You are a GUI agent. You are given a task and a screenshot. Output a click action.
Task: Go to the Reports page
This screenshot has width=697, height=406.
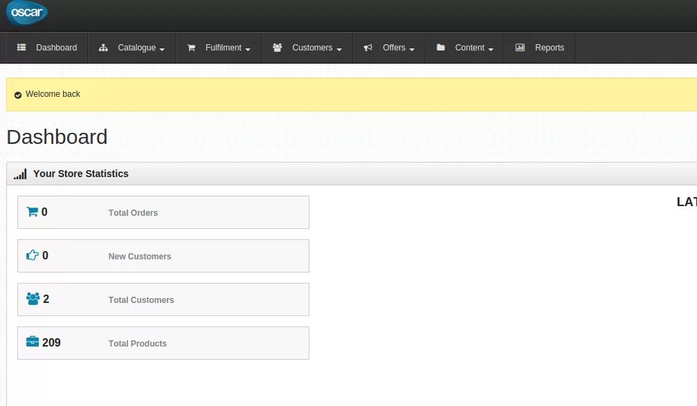[540, 48]
